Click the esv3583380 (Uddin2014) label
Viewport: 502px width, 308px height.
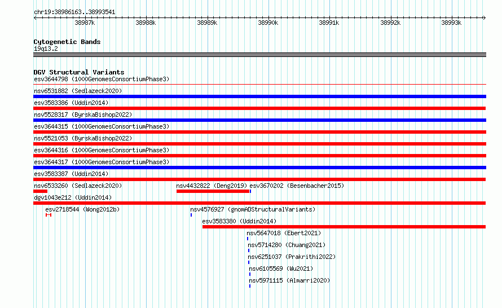coord(239,221)
